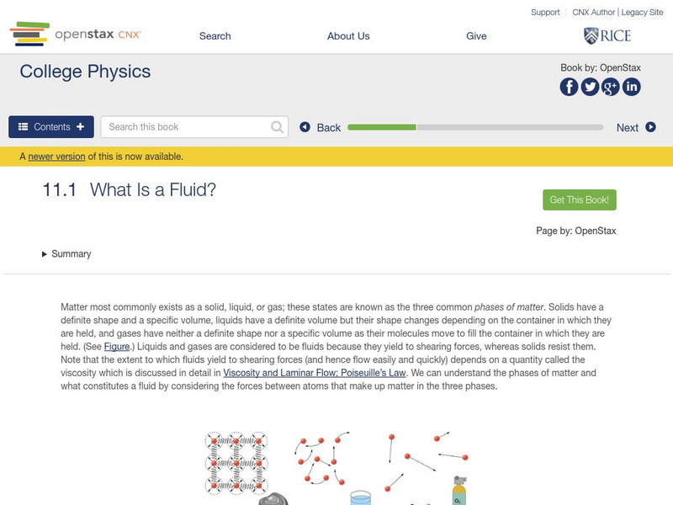Share the book on Facebook

tap(570, 87)
